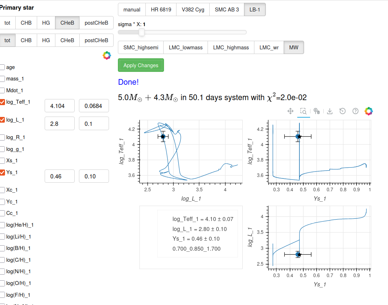Screen dimensions: 388x305
Task: Check the log_g_1 checkbox
Action: [x=3, y=149]
